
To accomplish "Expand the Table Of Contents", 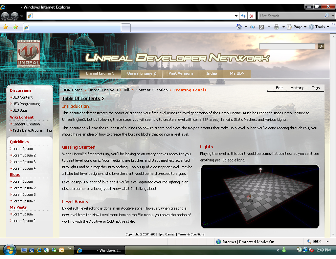I will click(83, 99).
